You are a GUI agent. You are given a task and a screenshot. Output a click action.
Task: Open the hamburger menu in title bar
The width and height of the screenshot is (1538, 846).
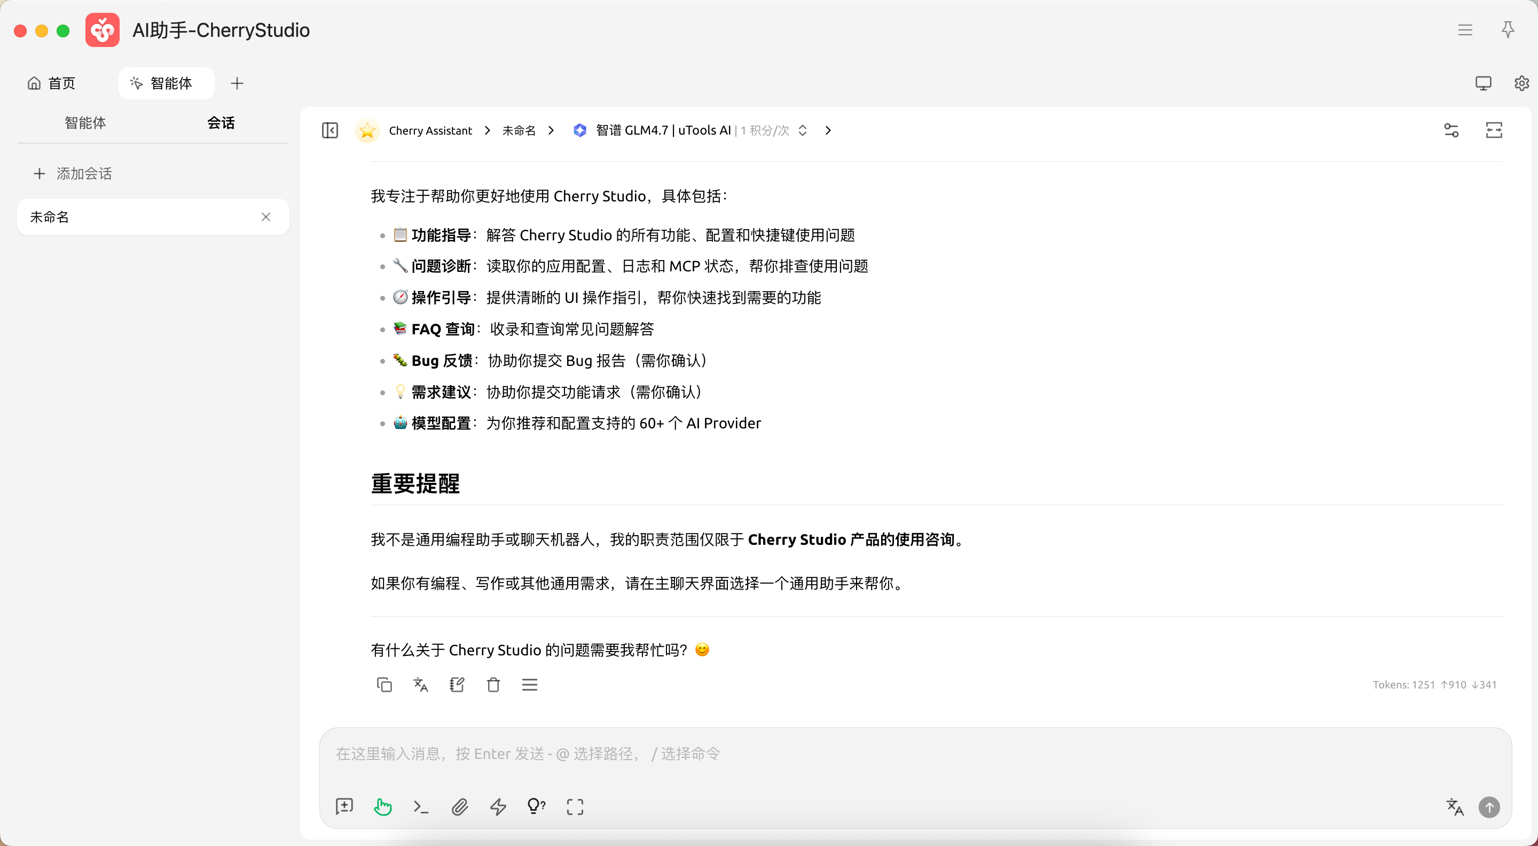coord(1465,30)
